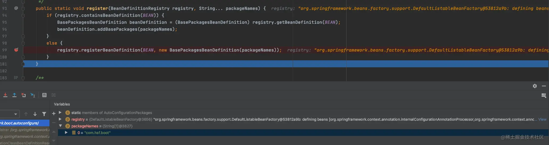
Task: Open the Evaluate Expression calculator icon
Action: [44, 95]
